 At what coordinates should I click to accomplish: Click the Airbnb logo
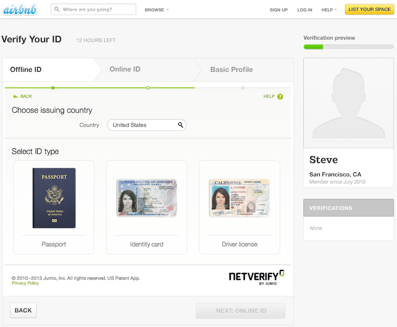click(x=19, y=9)
